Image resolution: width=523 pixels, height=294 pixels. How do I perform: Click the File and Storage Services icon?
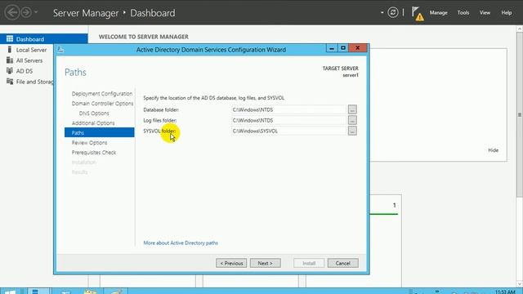tap(10, 82)
